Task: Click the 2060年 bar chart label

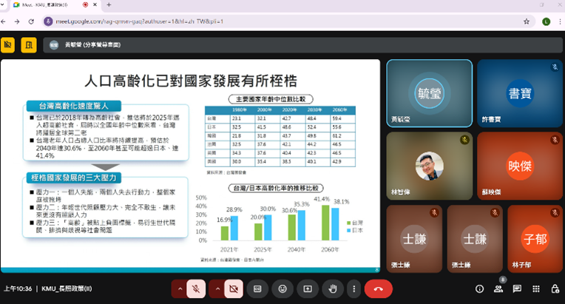Action: pyautogui.click(x=330, y=249)
